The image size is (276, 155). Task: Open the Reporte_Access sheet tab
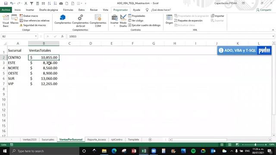tap(97, 139)
